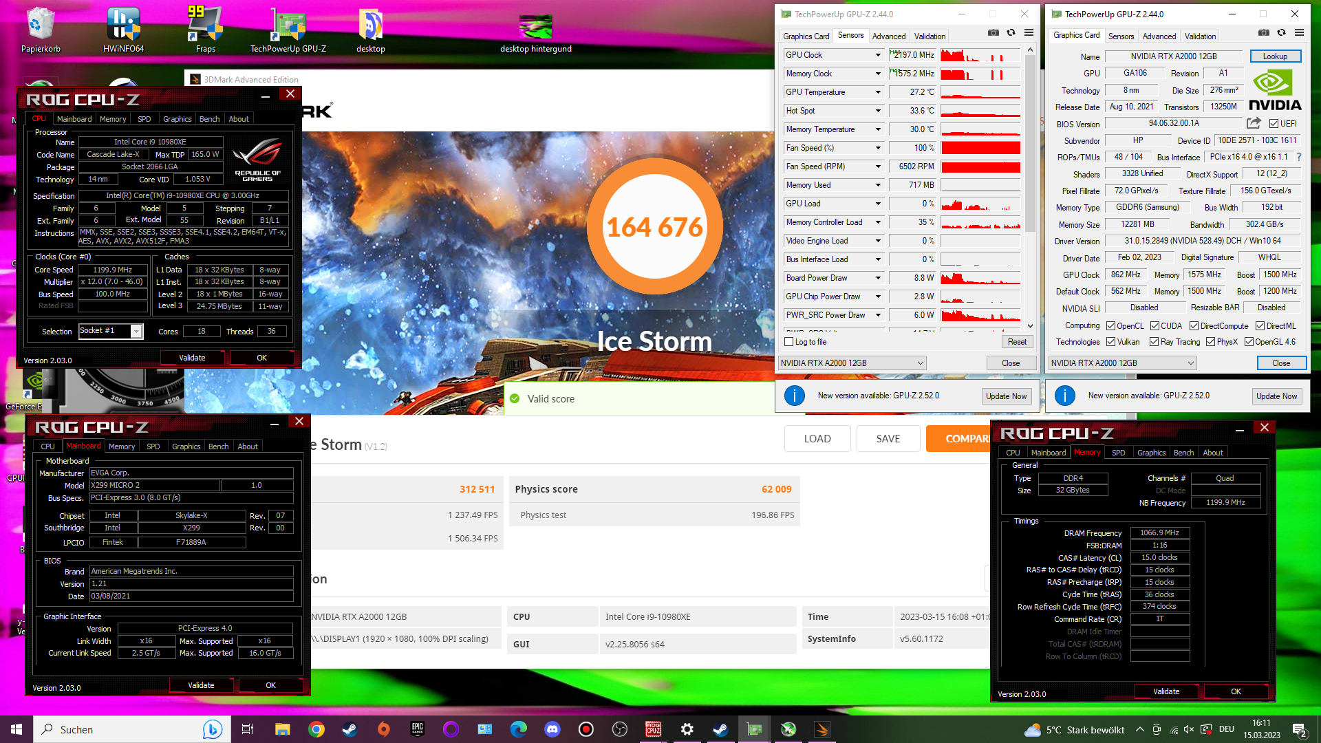Click Update Now in the Sensors window notice

click(1006, 396)
